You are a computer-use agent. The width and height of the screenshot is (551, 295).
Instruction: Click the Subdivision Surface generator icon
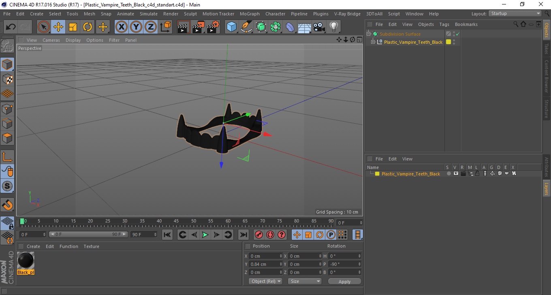(x=261, y=27)
